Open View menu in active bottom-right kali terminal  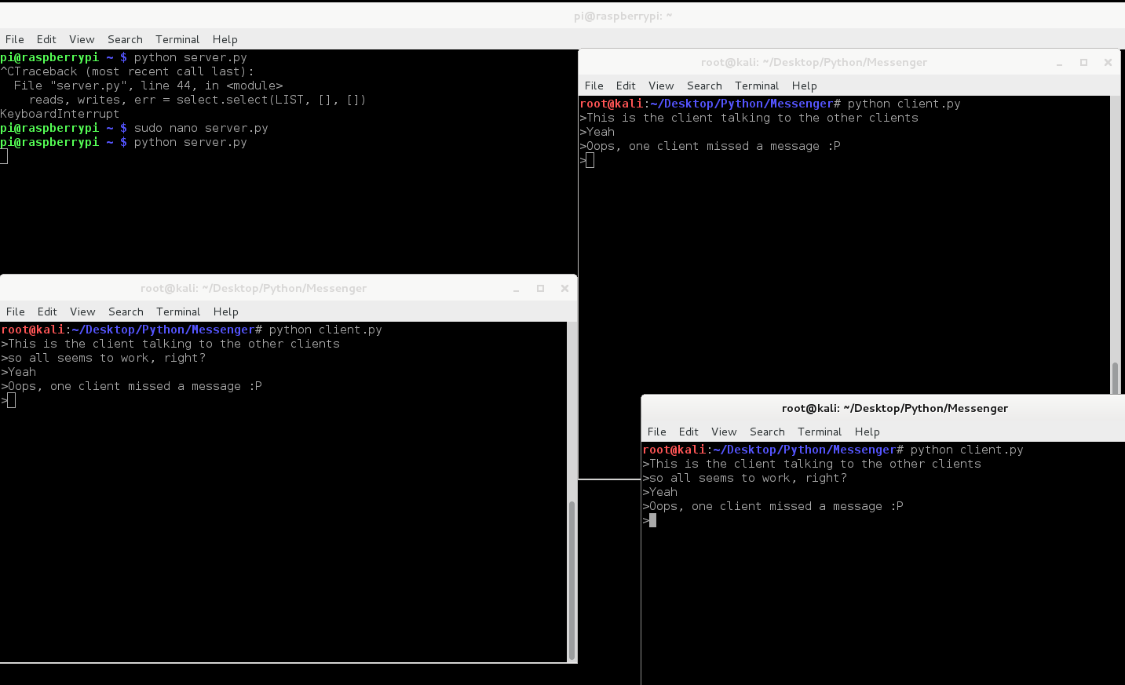[724, 432]
